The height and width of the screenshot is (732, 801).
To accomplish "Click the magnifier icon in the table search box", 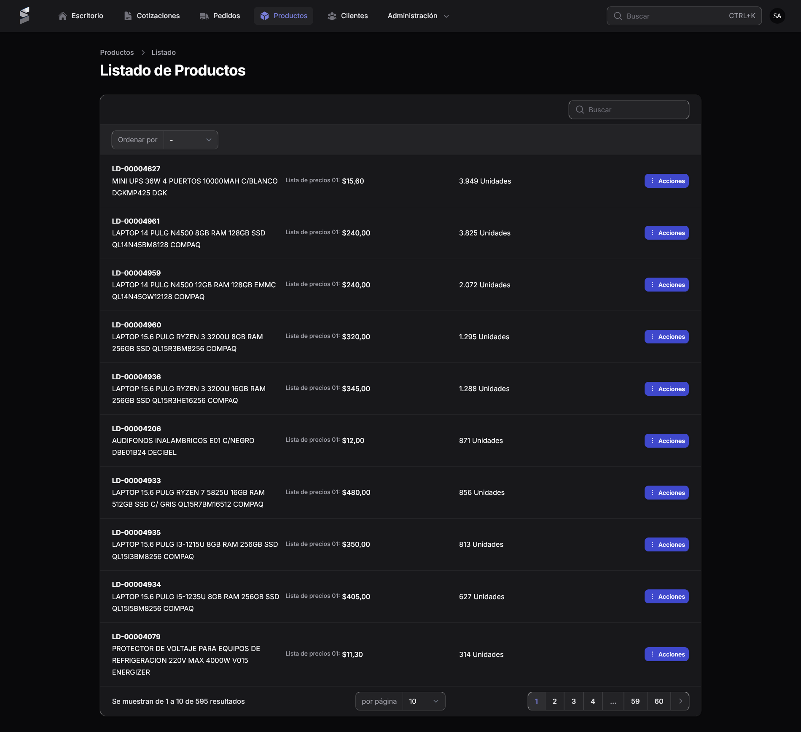I will 580,109.
